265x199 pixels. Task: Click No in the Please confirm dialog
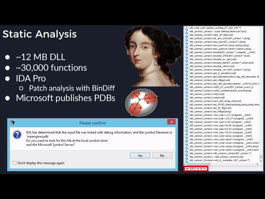tap(162, 155)
